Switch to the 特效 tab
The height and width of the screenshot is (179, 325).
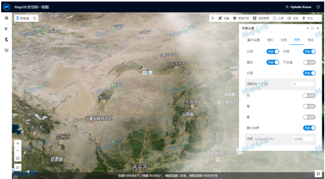tap(310, 40)
